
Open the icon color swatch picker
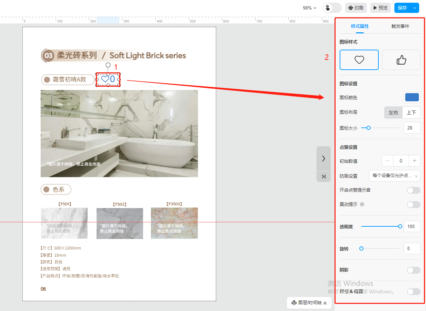(412, 97)
